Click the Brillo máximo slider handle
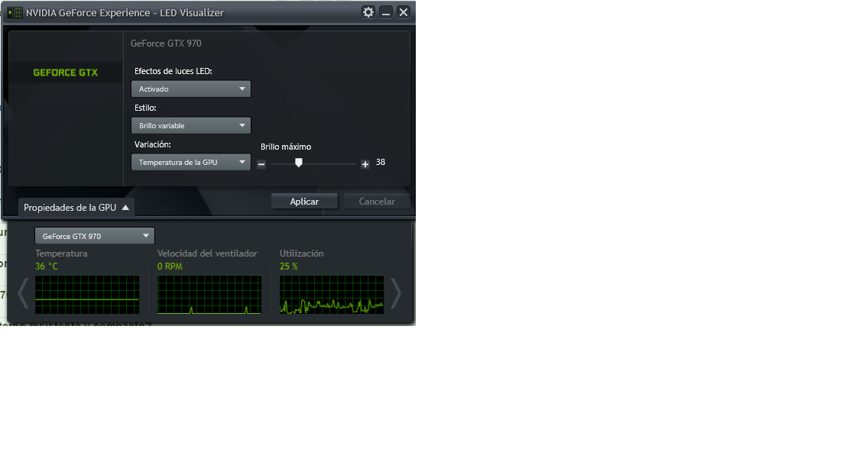 coord(299,163)
